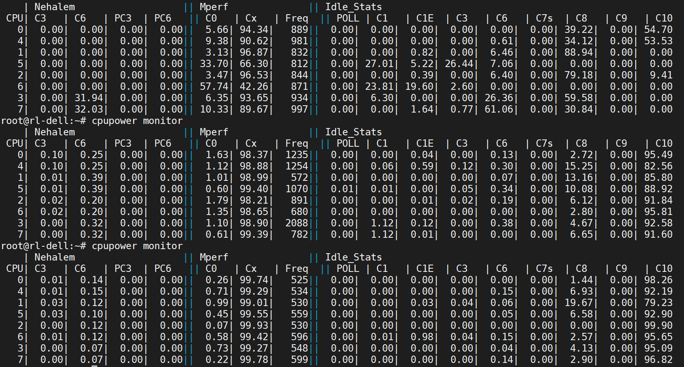Click the first 'cpupower monitor' command text
Image resolution: width=684 pixels, height=367 pixels.
[137, 121]
